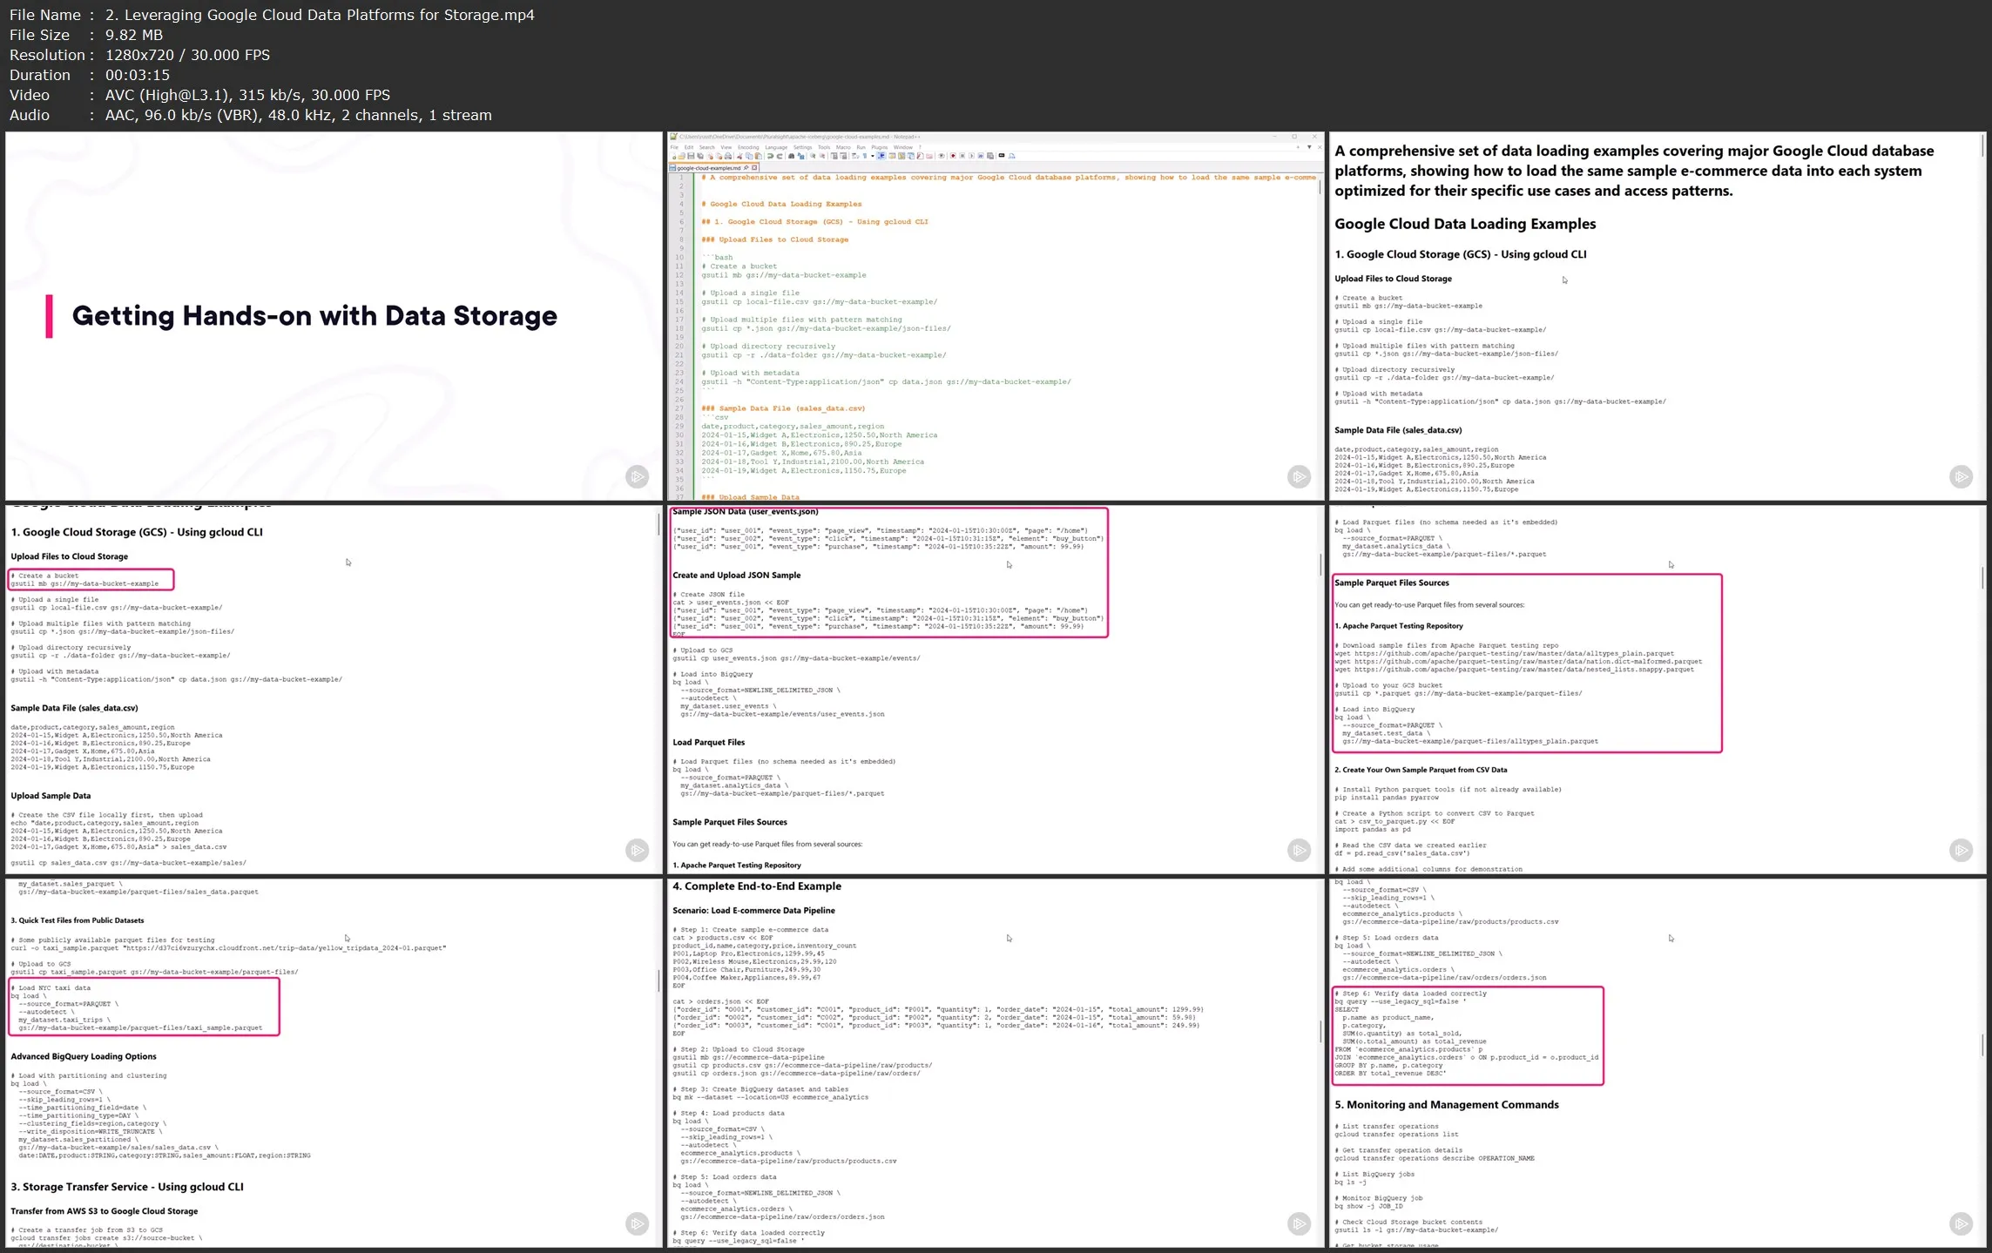Viewport: 1992px width, 1253px height.
Task: Click the vertical scrollbar in the 'Create a bucket' thumbnail
Action: [x=658, y=525]
